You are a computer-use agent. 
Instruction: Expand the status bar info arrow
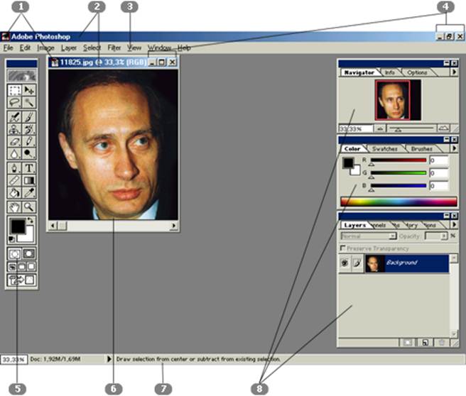tap(109, 360)
